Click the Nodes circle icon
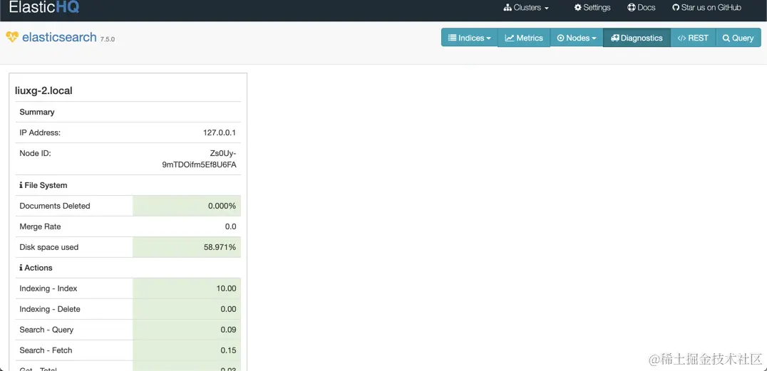The height and width of the screenshot is (371, 767). (x=560, y=38)
